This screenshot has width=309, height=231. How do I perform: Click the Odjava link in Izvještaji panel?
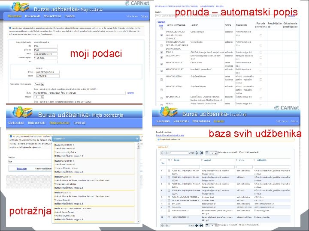294,121
